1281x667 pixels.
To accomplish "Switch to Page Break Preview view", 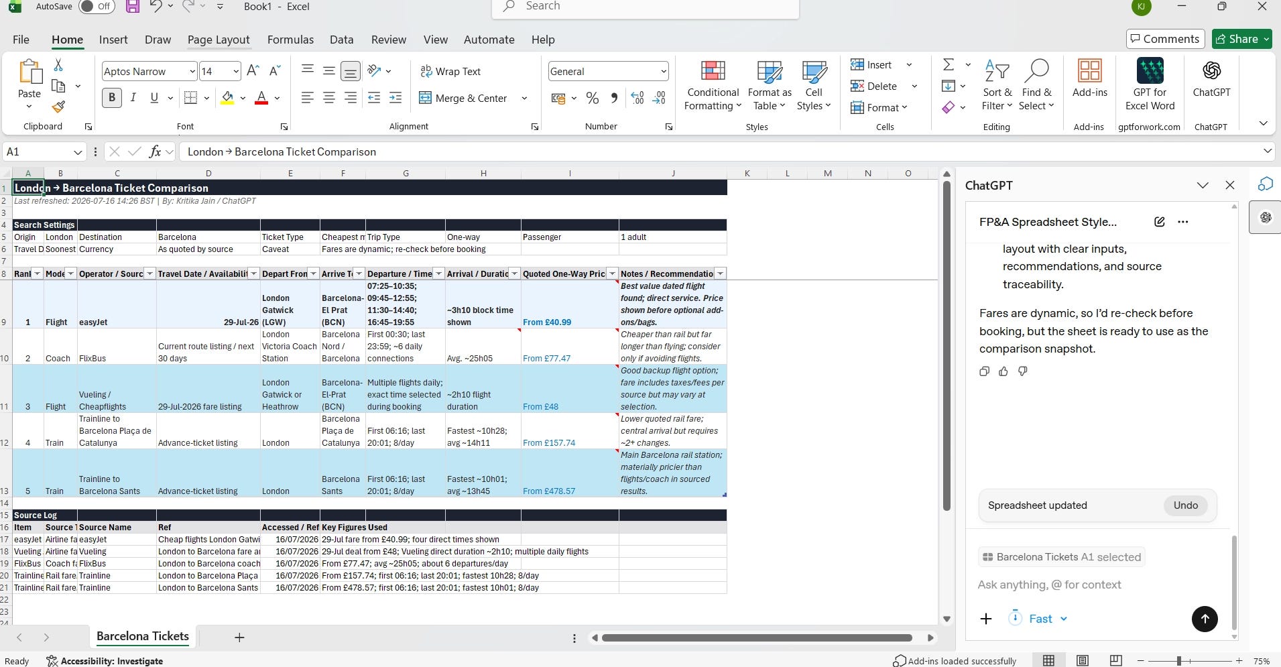I will coord(1116,661).
